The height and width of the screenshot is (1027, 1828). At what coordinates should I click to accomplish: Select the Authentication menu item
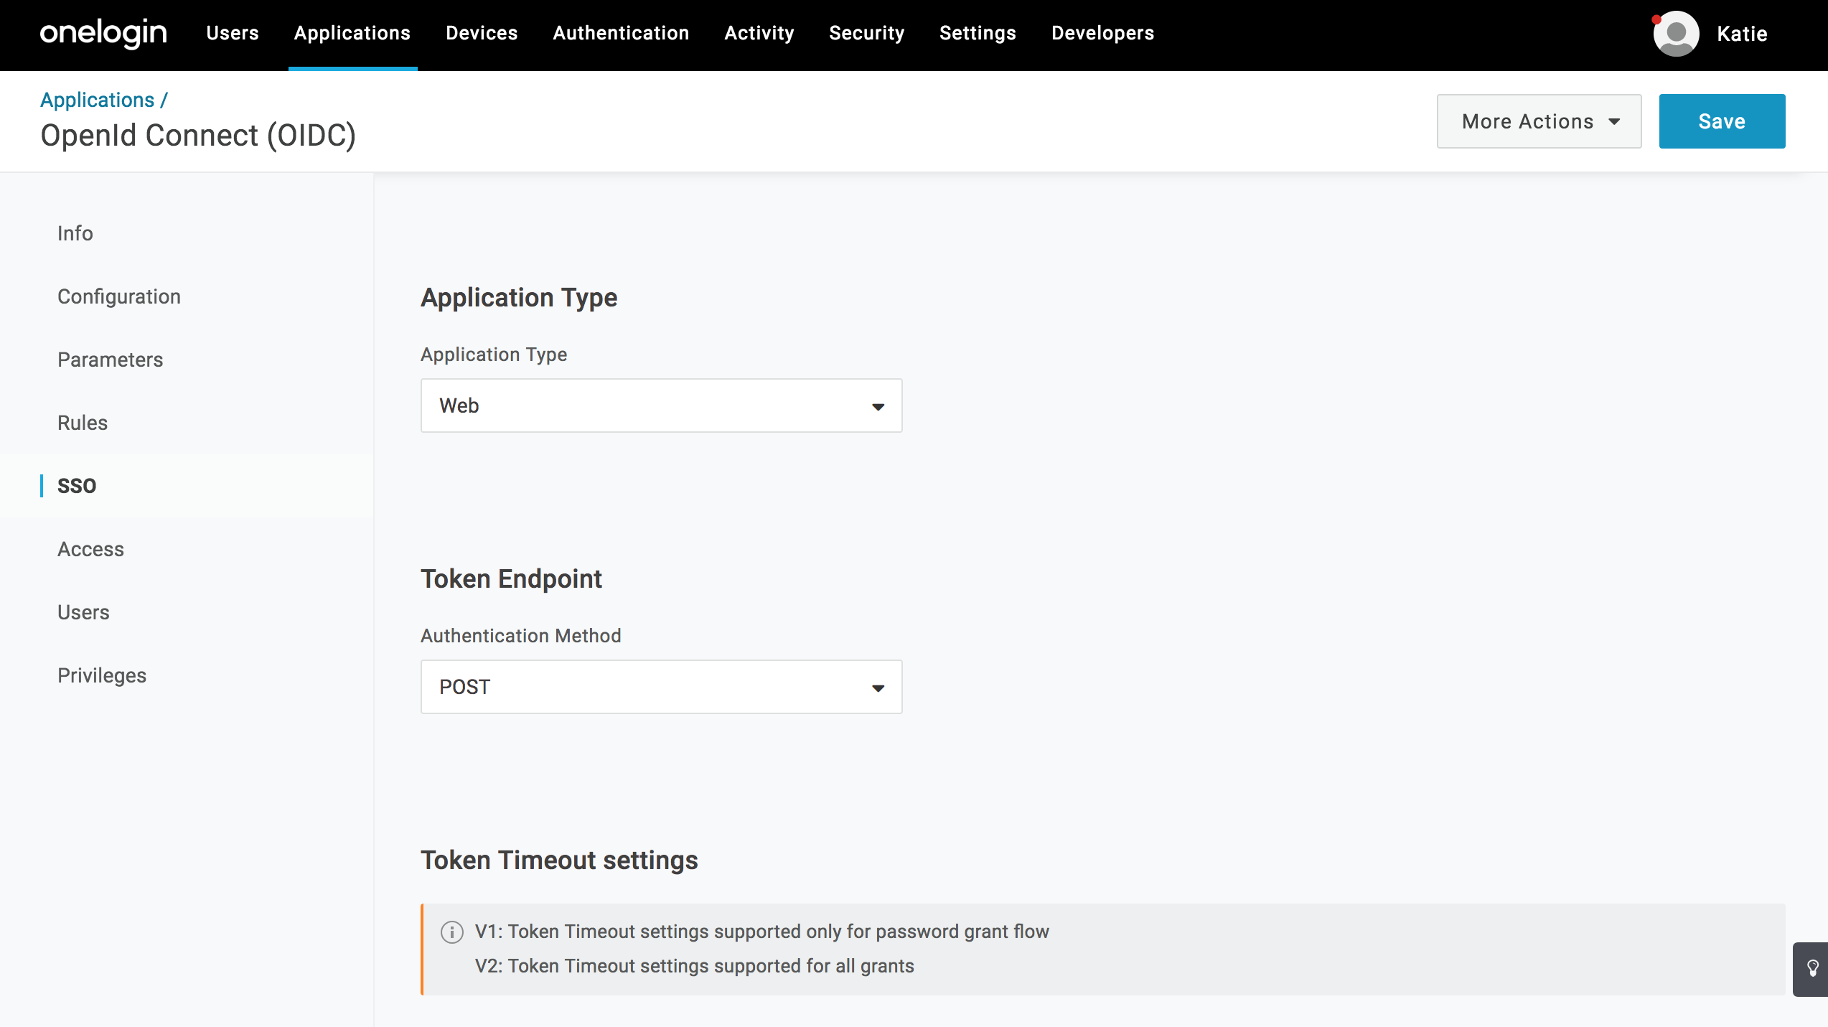[620, 33]
